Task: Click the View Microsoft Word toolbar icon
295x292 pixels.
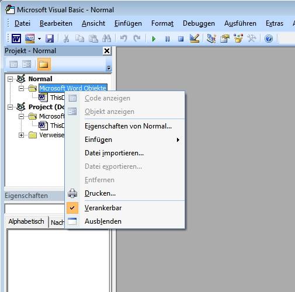Action: [x=16, y=39]
